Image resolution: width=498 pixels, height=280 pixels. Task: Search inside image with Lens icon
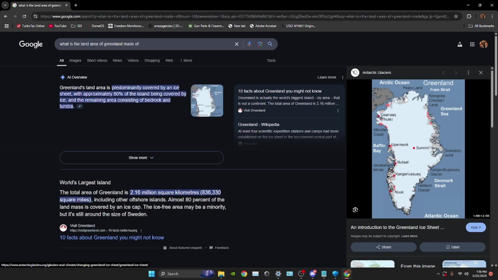click(355, 210)
